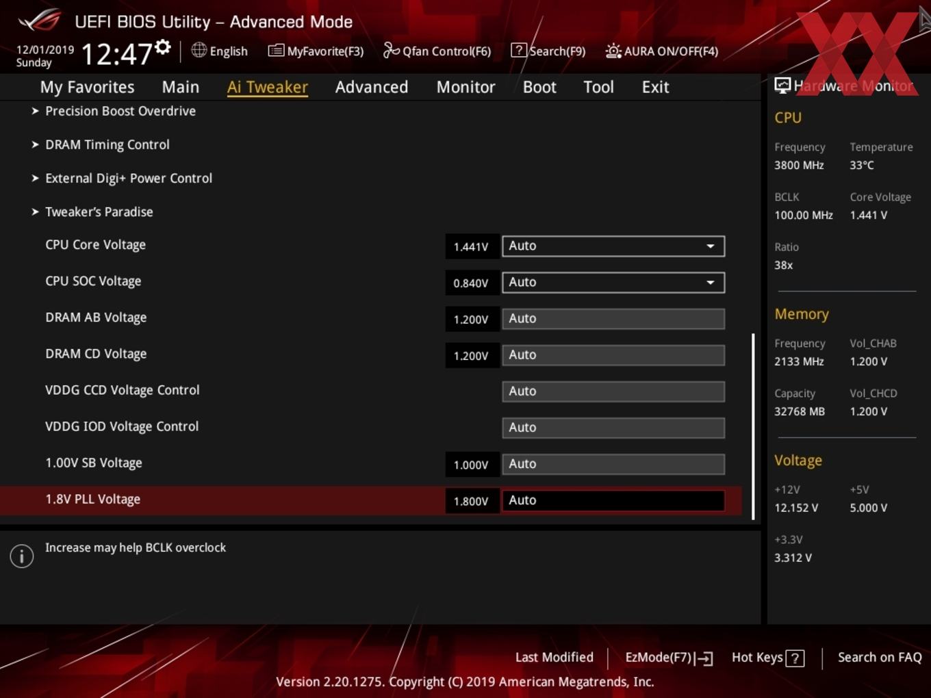The height and width of the screenshot is (698, 931).
Task: Click the 32768 MB capacity value
Action: (x=800, y=411)
